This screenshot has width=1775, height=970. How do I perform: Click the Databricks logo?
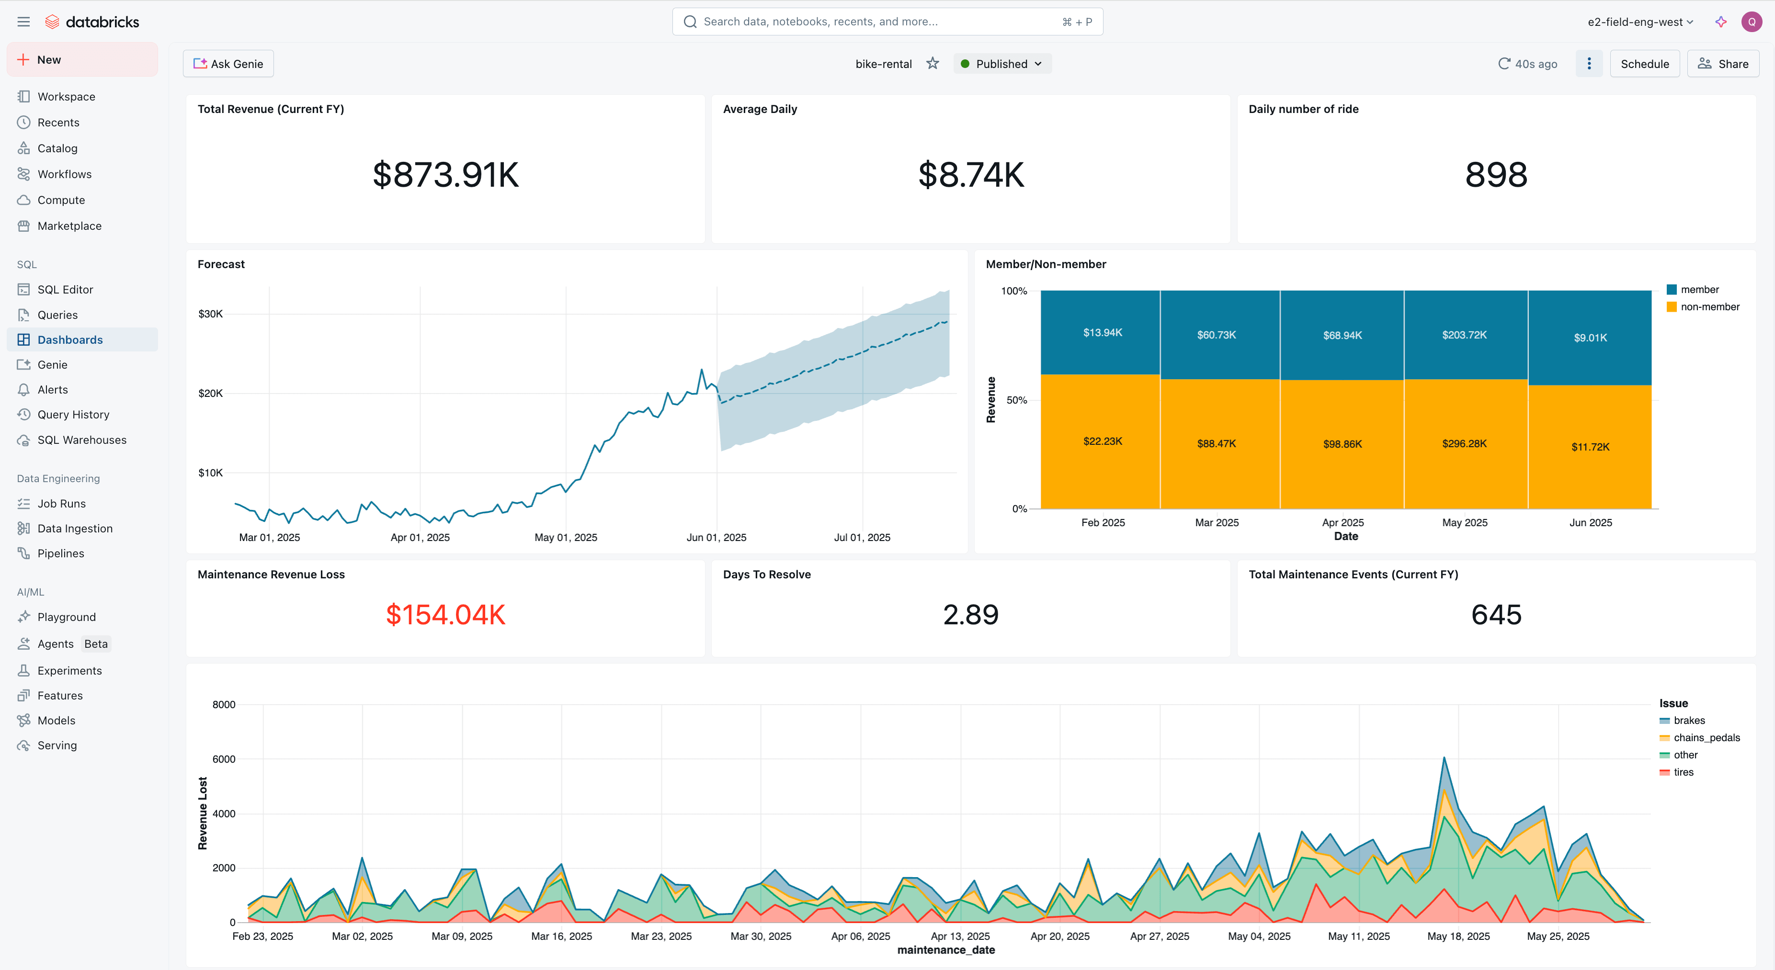coord(91,22)
